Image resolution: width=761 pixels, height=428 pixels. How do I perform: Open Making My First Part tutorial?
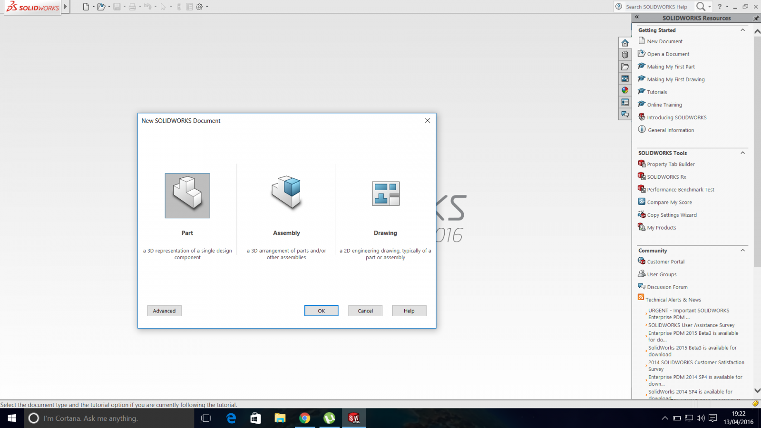click(x=671, y=67)
